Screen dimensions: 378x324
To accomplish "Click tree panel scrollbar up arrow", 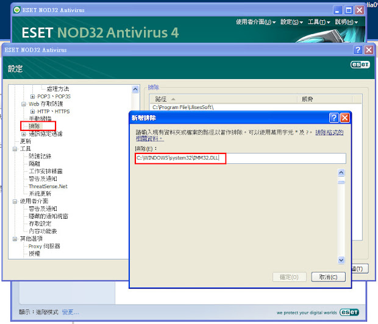I will (135, 89).
